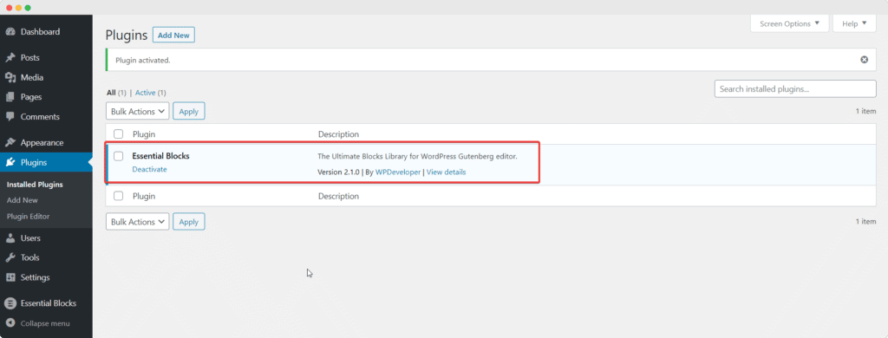The width and height of the screenshot is (888, 338).
Task: Click Add New button beside Plugins heading
Action: (x=173, y=36)
